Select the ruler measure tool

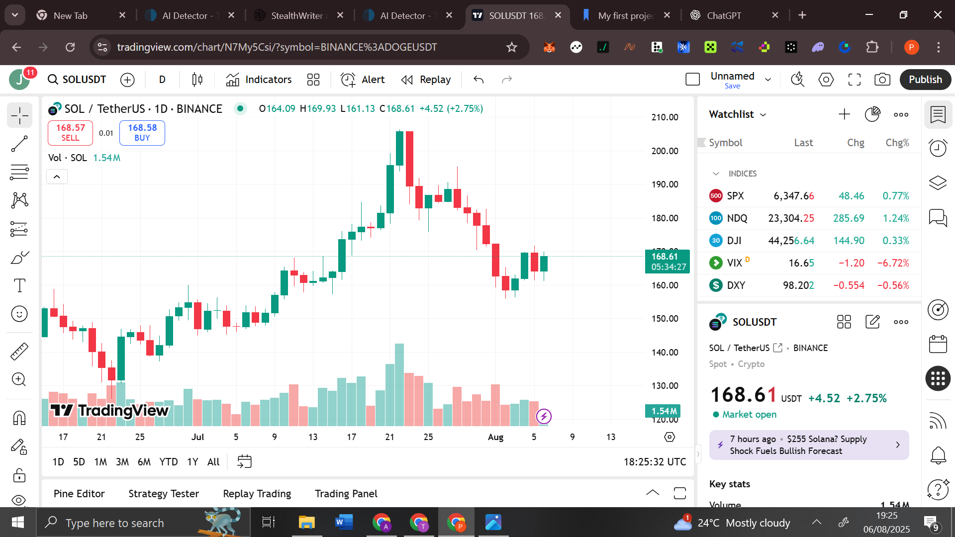(x=19, y=351)
